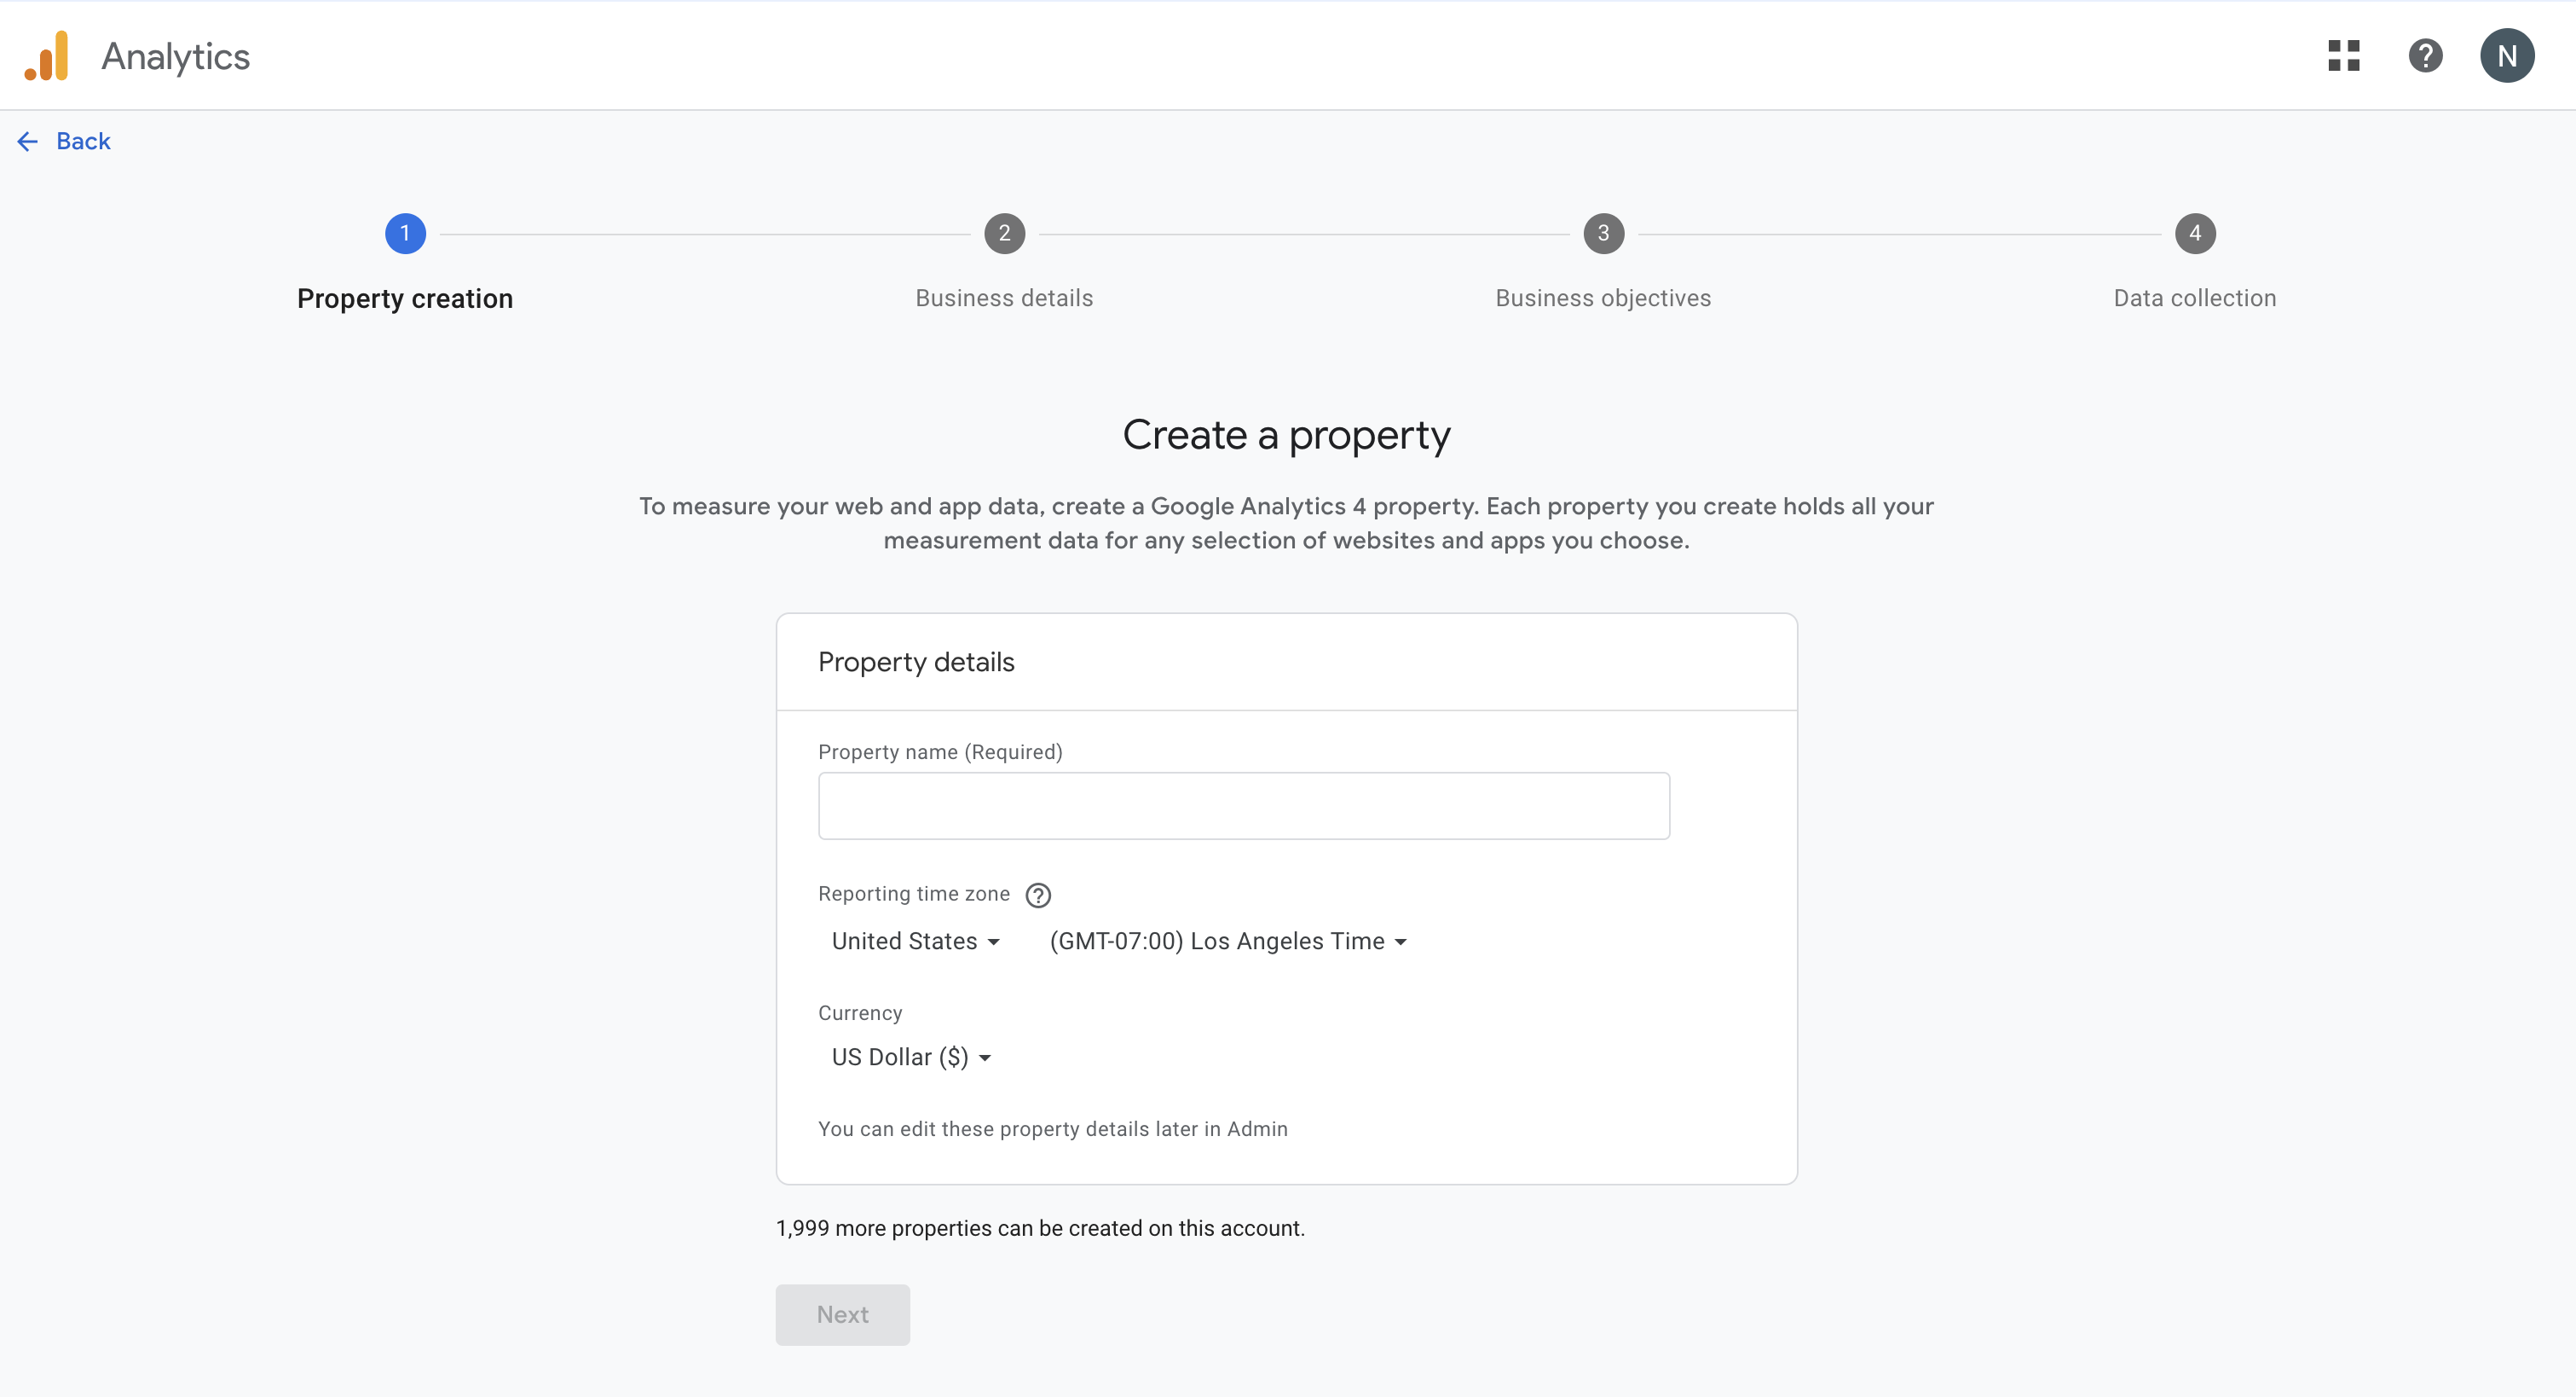The image size is (2576, 1397).
Task: Click step 2 circle in stepper
Action: pos(1004,235)
